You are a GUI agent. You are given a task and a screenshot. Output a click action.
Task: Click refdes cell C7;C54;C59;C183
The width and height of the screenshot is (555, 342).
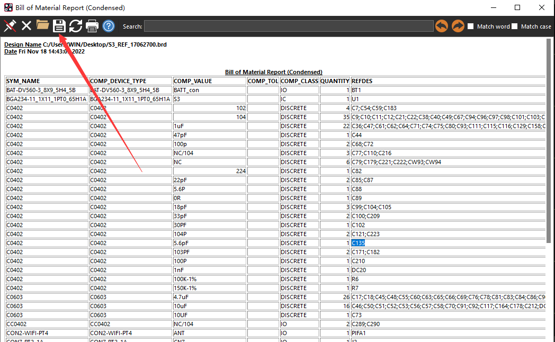(448, 108)
